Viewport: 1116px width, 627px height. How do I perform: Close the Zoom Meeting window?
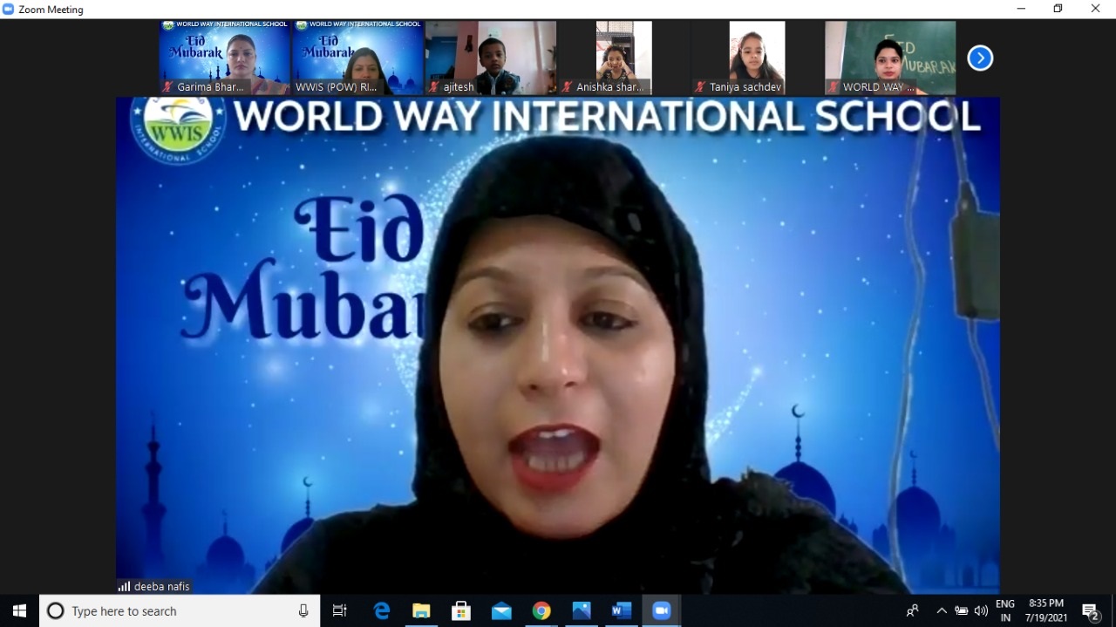(1096, 9)
